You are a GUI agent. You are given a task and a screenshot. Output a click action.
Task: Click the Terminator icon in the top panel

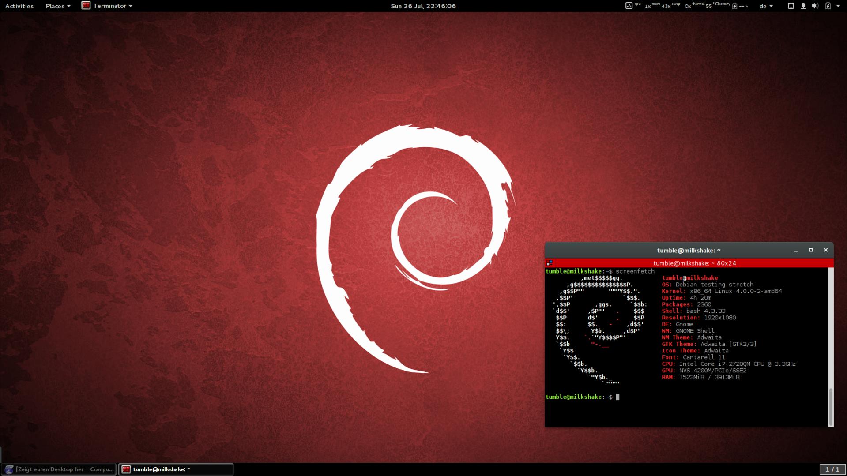(86, 6)
